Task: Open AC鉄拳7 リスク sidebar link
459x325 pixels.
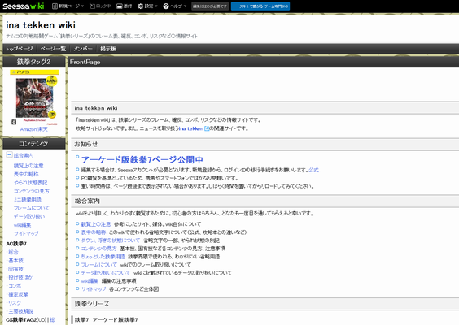Action: [x=15, y=303]
